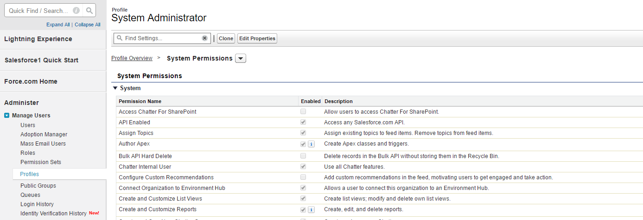
Task: Open the Lightning Experience menu item
Action: (38, 39)
